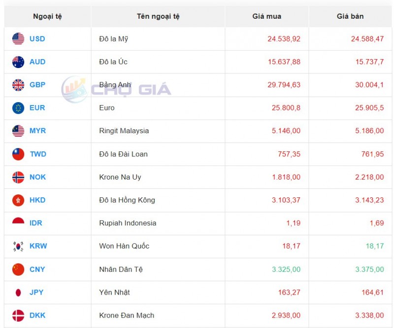Click the Norwegian flag icon
Screen dimensions: 394x328
click(18, 177)
